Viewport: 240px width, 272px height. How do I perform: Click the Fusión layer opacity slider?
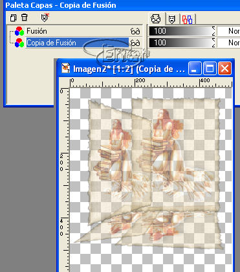(x=180, y=31)
